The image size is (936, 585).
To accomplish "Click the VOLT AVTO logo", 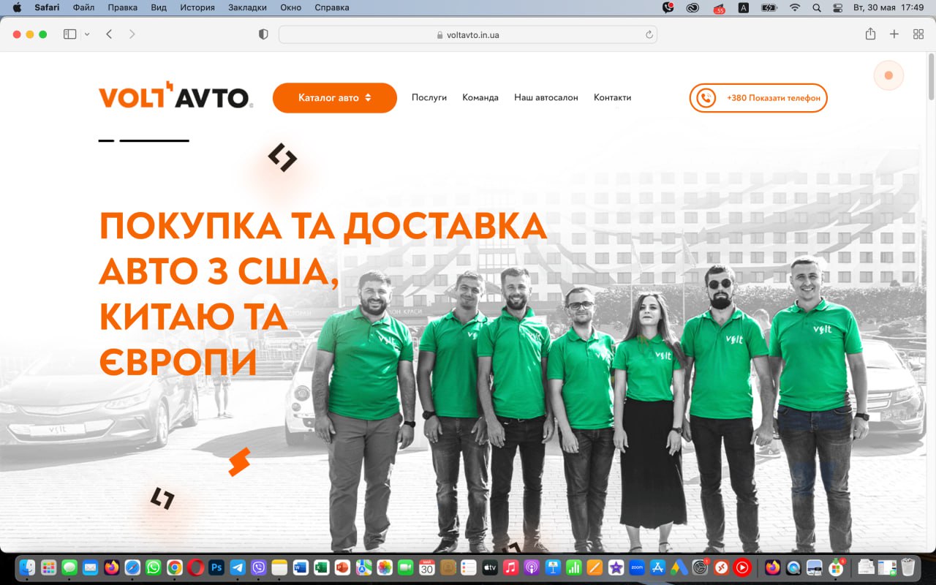I will (x=175, y=95).
